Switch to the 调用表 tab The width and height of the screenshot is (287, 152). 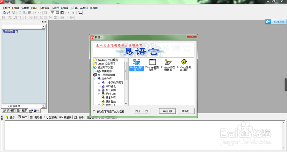coord(36,117)
